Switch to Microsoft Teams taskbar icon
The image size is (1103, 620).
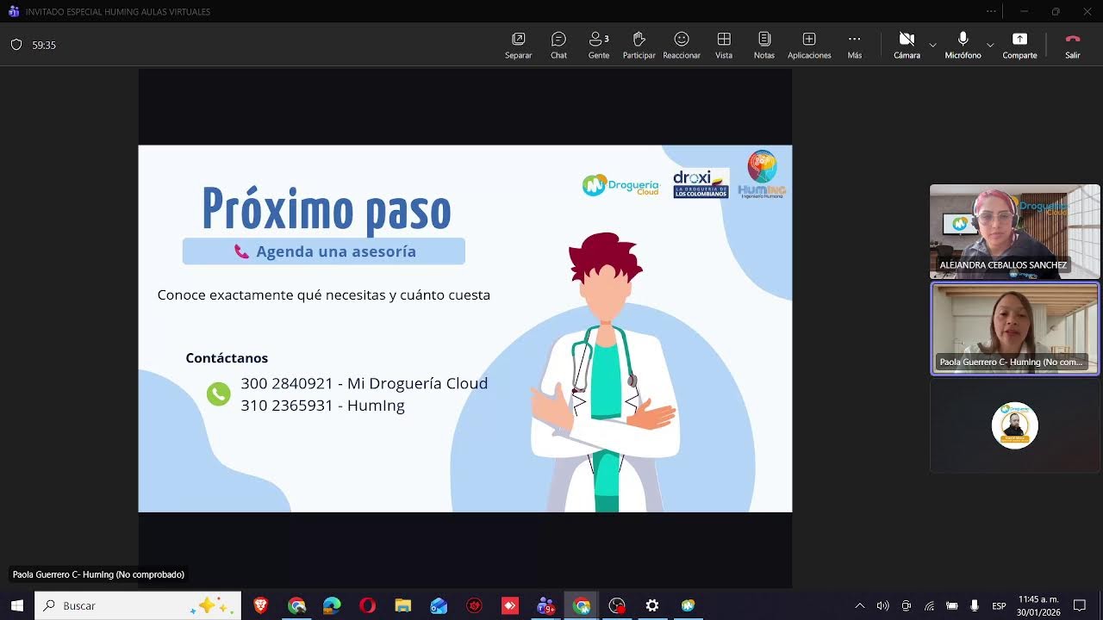coord(545,605)
